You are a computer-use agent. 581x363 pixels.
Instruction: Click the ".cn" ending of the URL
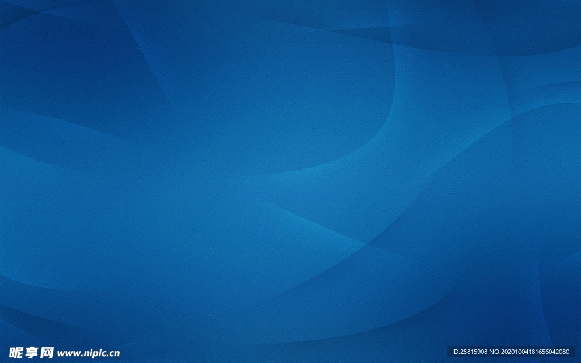113,353
